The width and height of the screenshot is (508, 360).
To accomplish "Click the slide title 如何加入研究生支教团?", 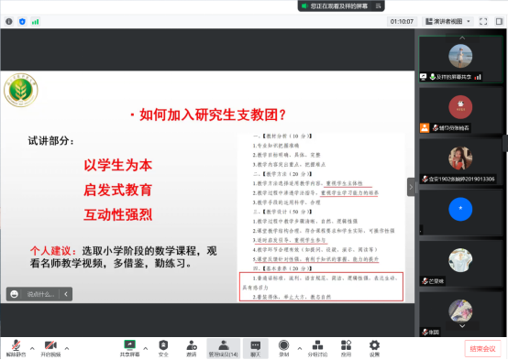I will 212,115.
